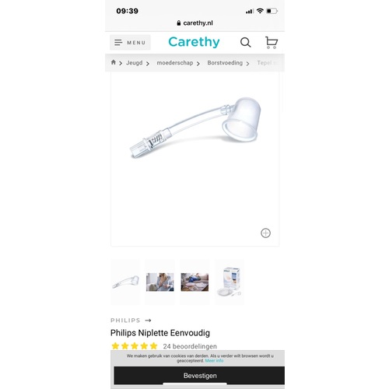The width and height of the screenshot is (389, 389).
Task: Open the hamburger MENU button
Action: [130, 42]
